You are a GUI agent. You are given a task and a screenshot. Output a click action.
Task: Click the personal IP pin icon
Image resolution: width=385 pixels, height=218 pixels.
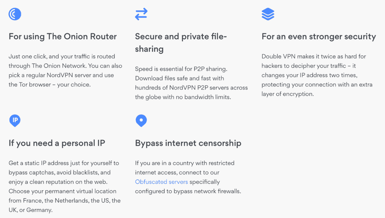click(x=15, y=121)
